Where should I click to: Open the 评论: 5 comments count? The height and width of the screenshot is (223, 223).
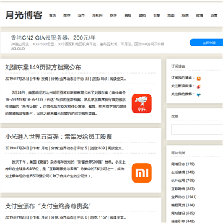pos(82,148)
